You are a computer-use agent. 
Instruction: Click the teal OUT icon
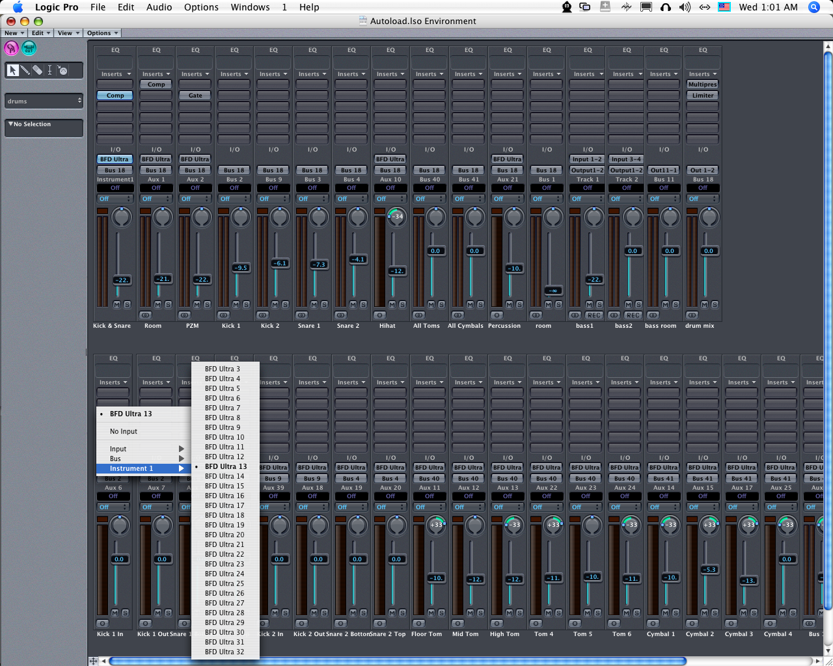pos(29,47)
